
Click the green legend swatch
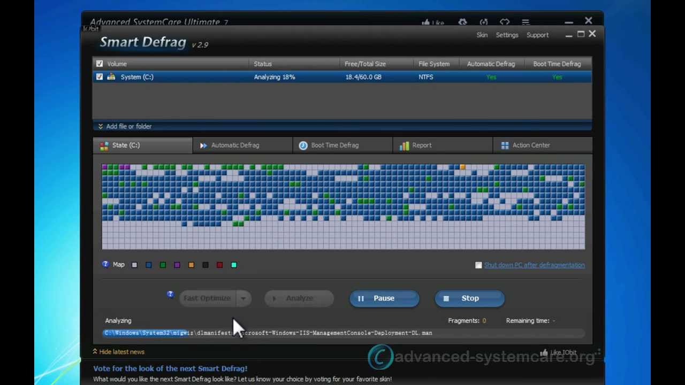pyautogui.click(x=163, y=265)
